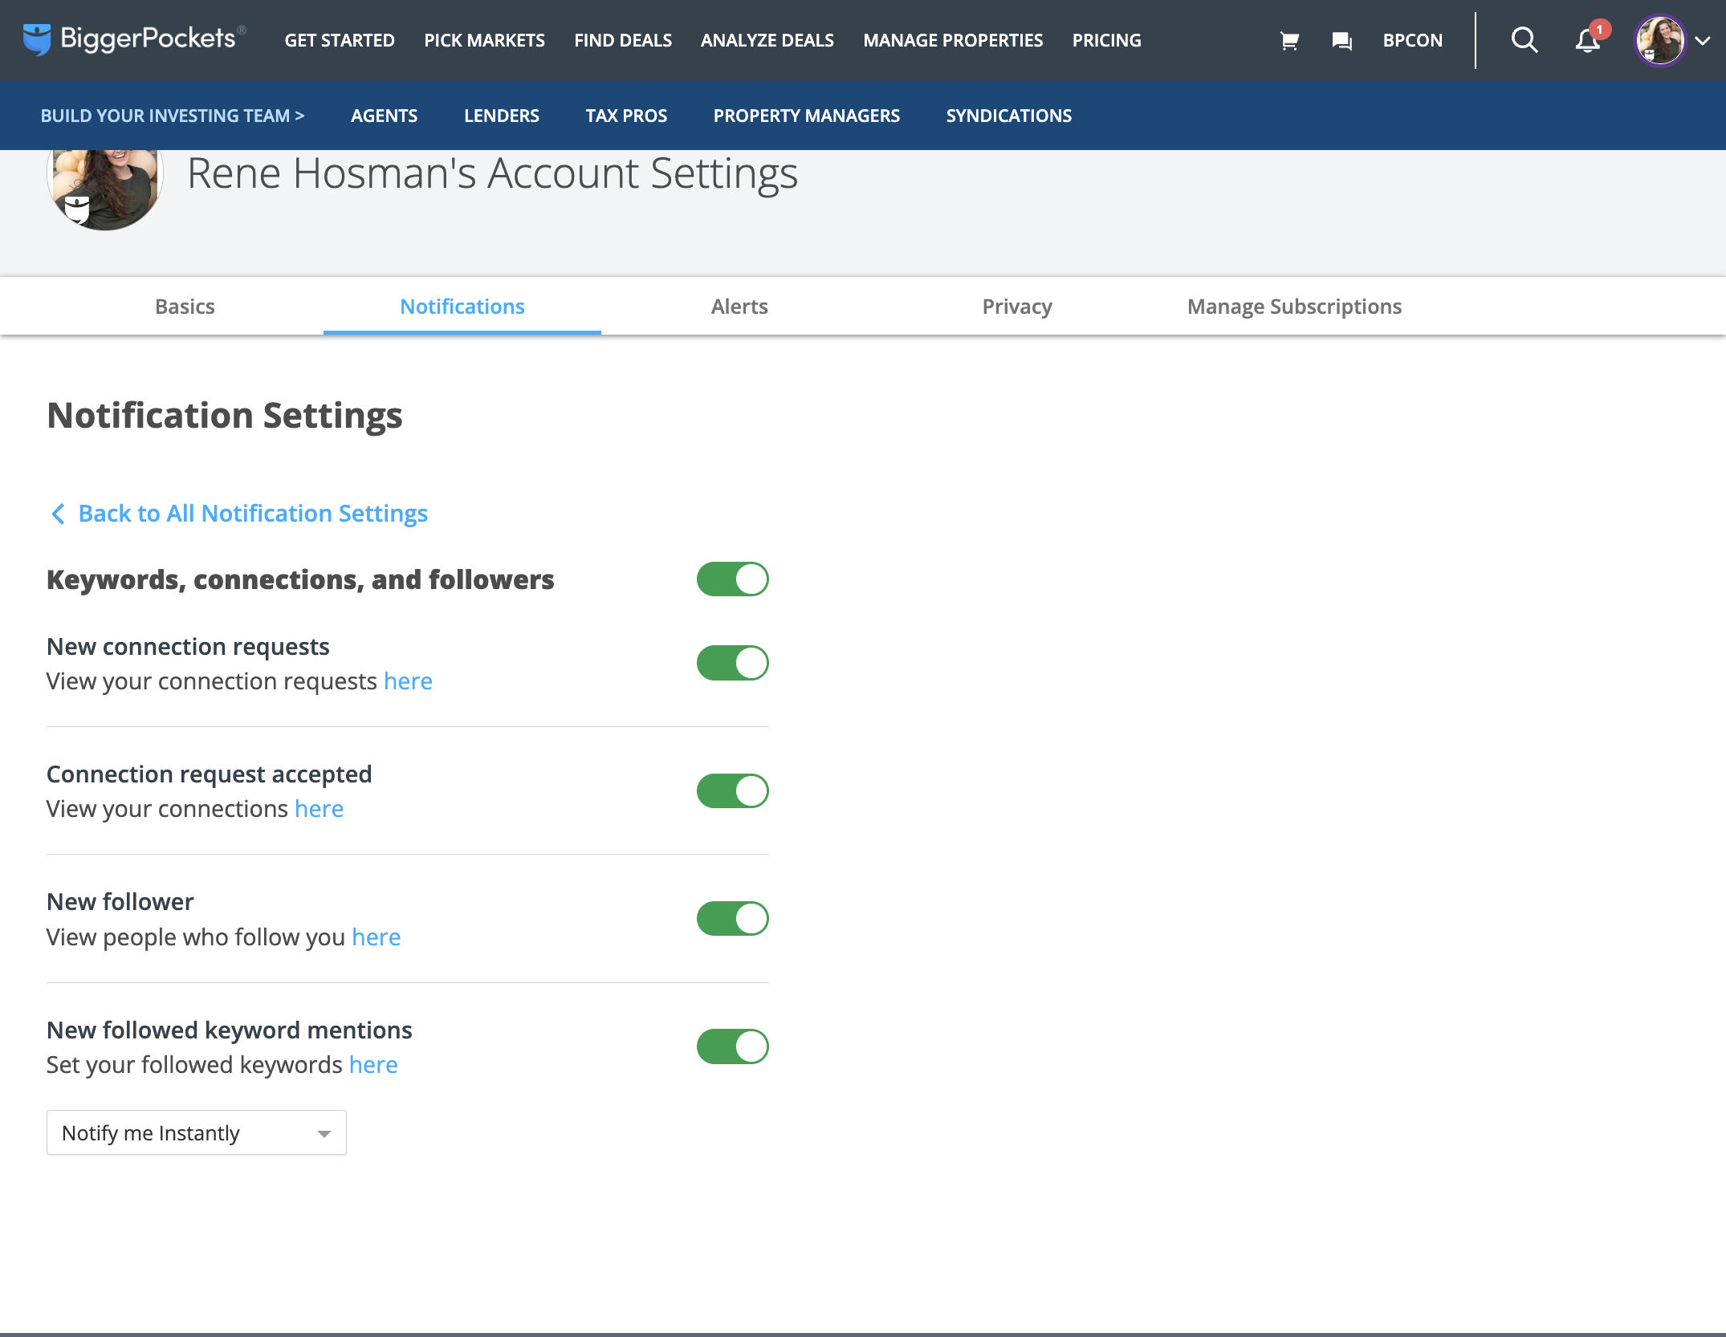Toggle New followed keyword mentions switch
The height and width of the screenshot is (1337, 1726).
[732, 1046]
